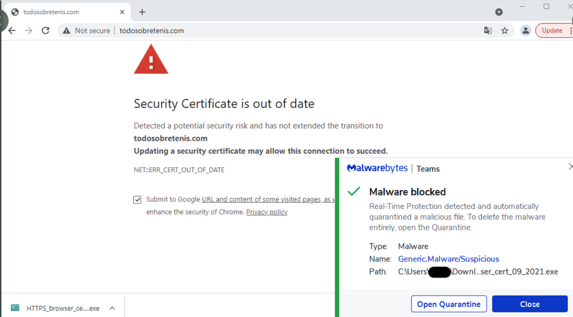Open the Not secure site info warning
573x317 pixels.
point(86,31)
